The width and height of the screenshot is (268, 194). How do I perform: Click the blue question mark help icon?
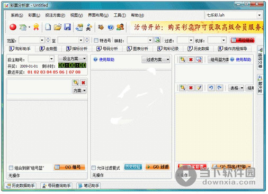(111, 27)
